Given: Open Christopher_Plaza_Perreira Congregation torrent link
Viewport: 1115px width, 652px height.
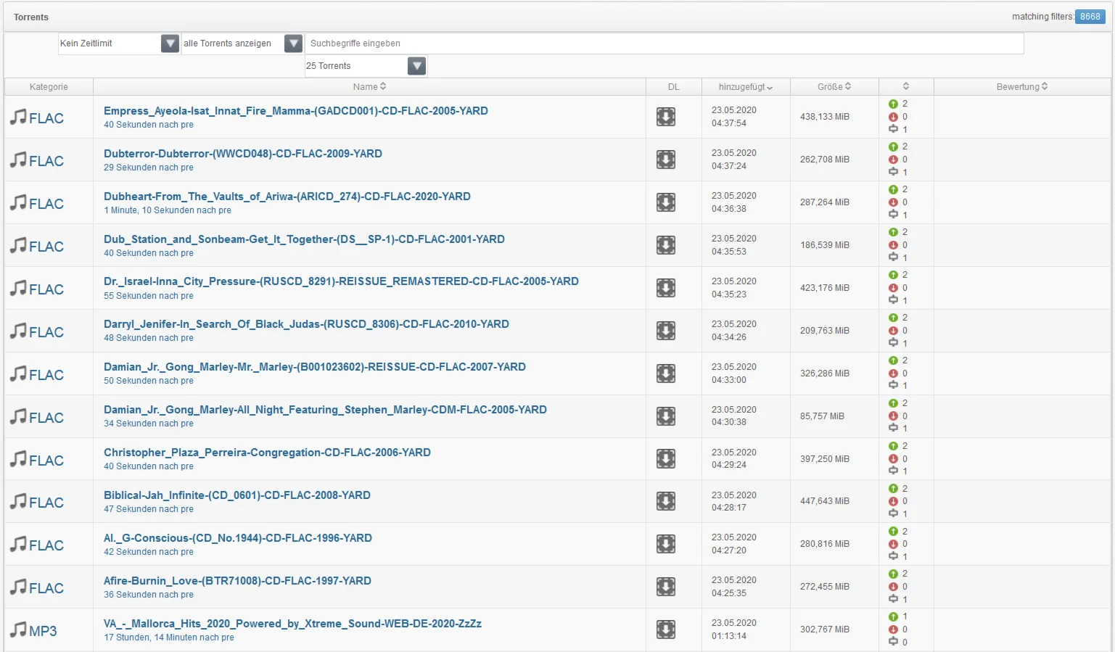Looking at the screenshot, I should click(x=267, y=453).
